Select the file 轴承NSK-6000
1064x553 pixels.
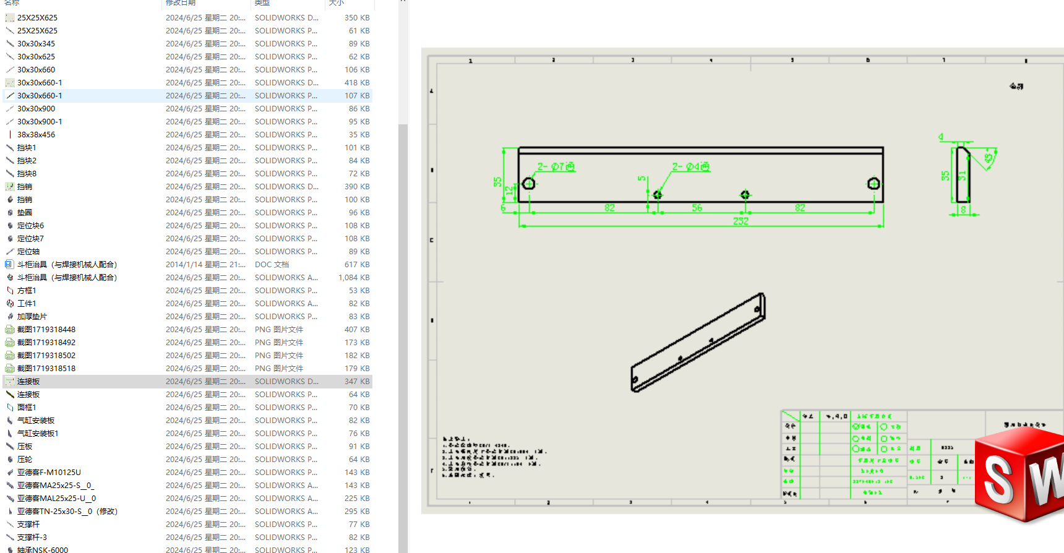(43, 550)
